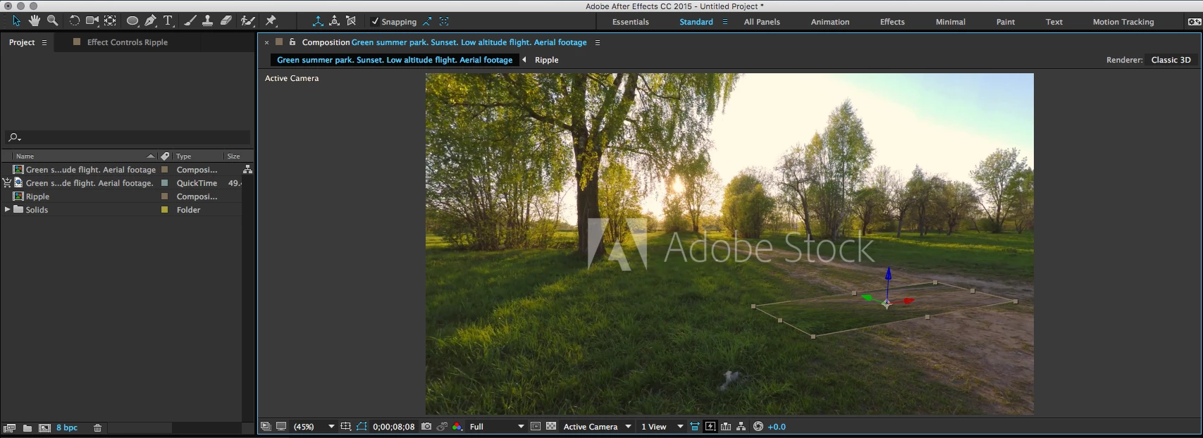This screenshot has height=438, width=1203.
Task: Select the Pen tool
Action: click(x=150, y=21)
